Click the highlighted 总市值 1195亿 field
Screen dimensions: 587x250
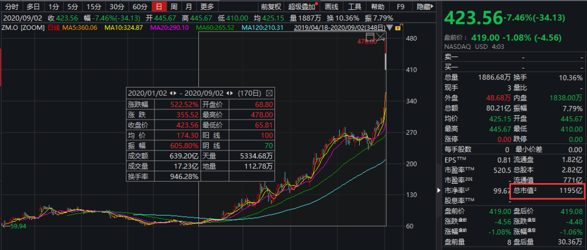(x=547, y=191)
